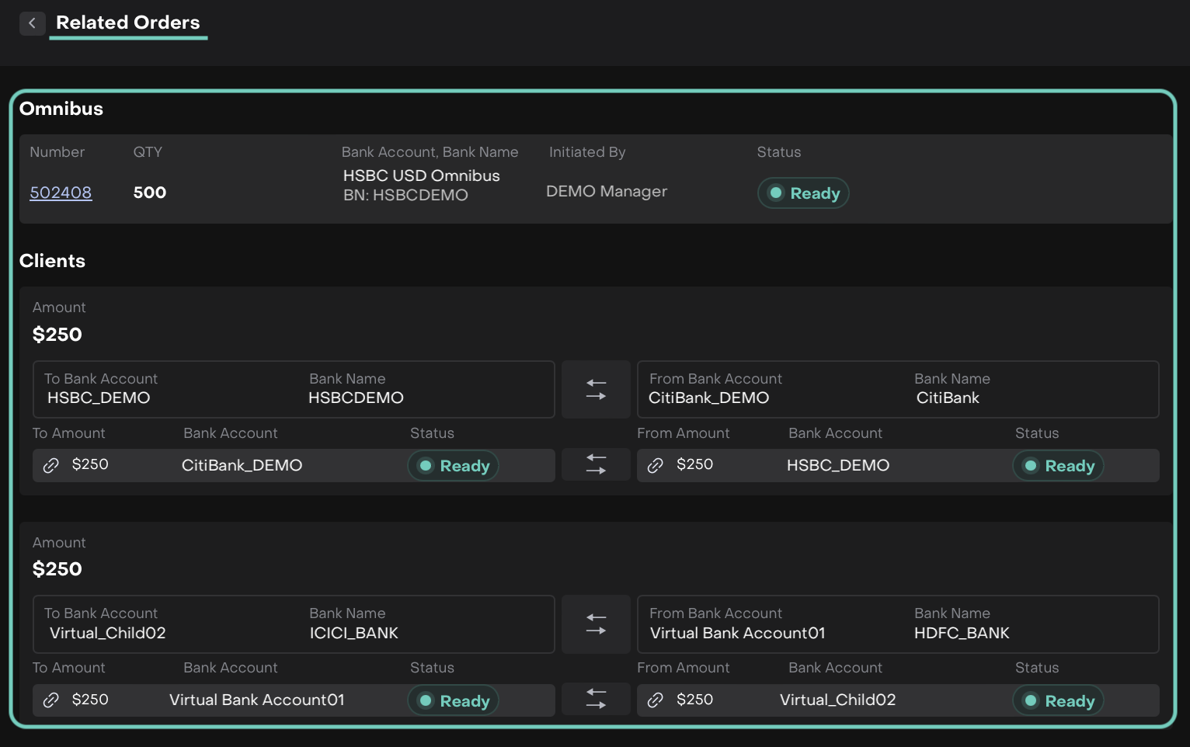Click swap arrows in first client amount row
Image resolution: width=1190 pixels, height=747 pixels.
click(x=596, y=465)
